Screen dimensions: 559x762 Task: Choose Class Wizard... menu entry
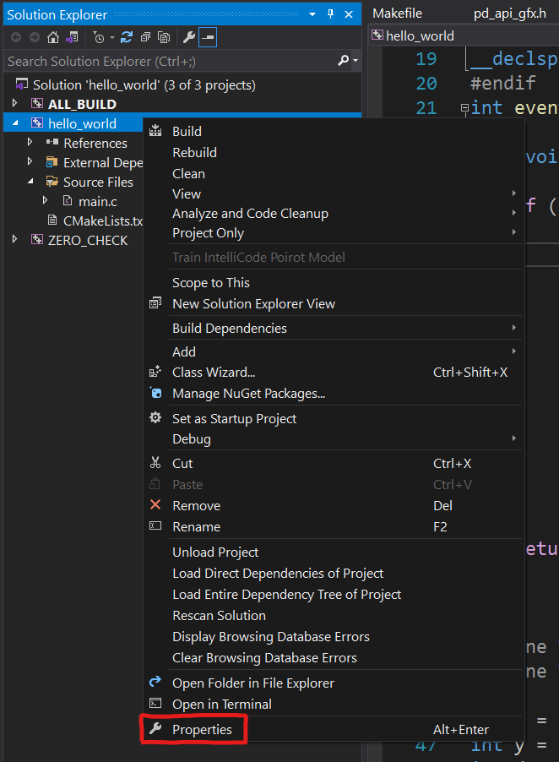[334, 373]
